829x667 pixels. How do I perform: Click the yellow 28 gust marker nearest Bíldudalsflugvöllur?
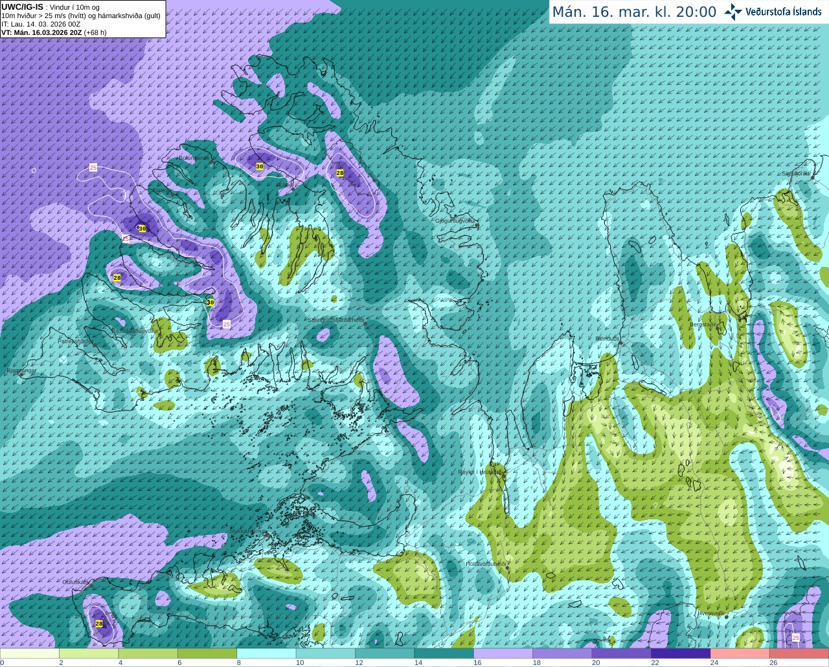click(x=117, y=278)
